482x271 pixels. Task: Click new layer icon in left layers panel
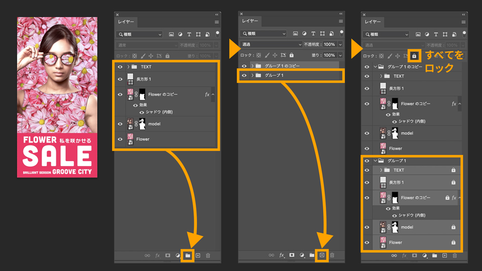click(x=198, y=255)
